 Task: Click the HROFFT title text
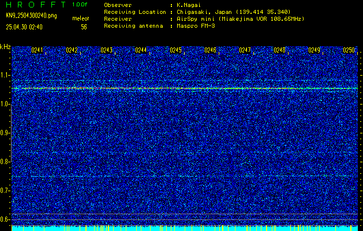click(36, 5)
